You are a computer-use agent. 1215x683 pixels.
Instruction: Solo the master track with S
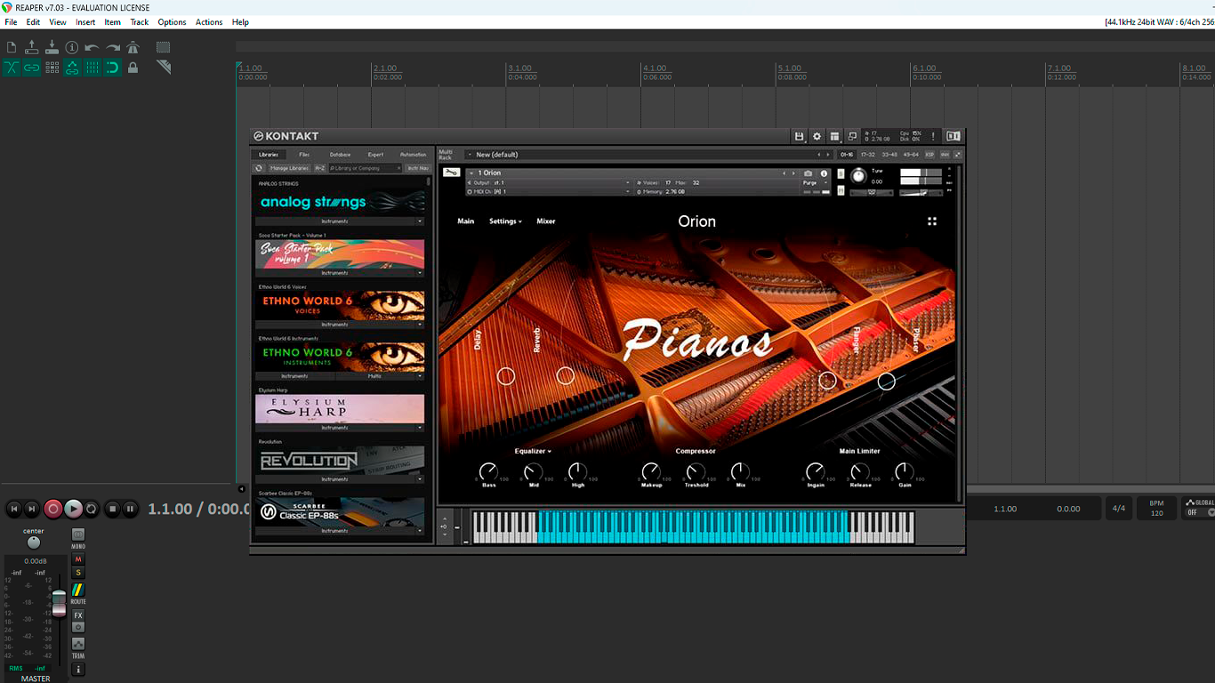[x=78, y=573]
